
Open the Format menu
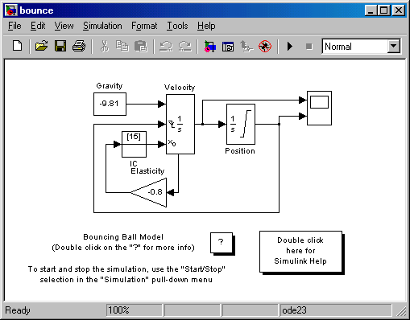point(144,26)
